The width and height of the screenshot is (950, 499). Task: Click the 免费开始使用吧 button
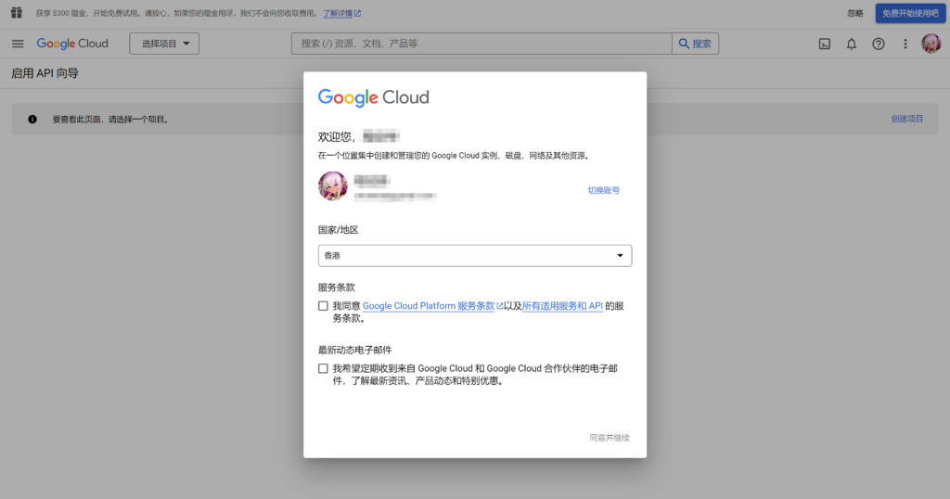(910, 13)
